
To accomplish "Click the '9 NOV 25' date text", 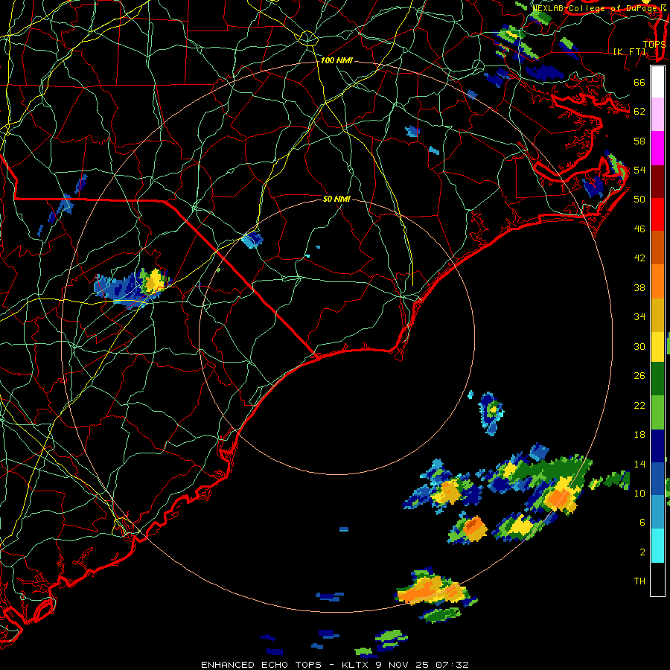I will tap(402, 665).
